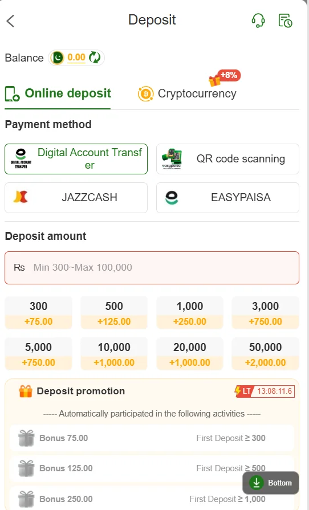Screen dimensions: 309x510
Task: Select EASYPAISA payment method
Action: pyautogui.click(x=227, y=198)
